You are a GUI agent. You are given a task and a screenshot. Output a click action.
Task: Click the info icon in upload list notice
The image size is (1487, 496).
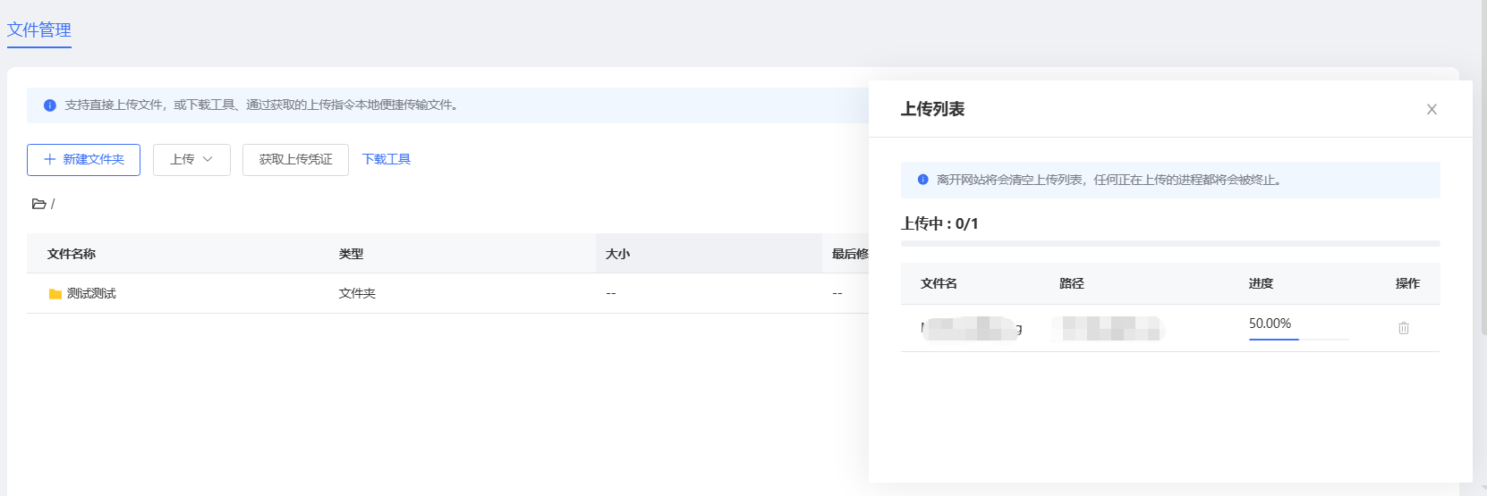coord(922,180)
